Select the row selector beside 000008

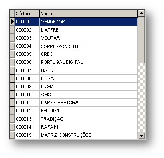(12, 78)
